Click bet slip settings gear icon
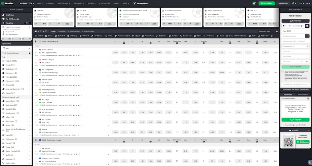The width and height of the screenshot is (312, 166). coord(308,99)
